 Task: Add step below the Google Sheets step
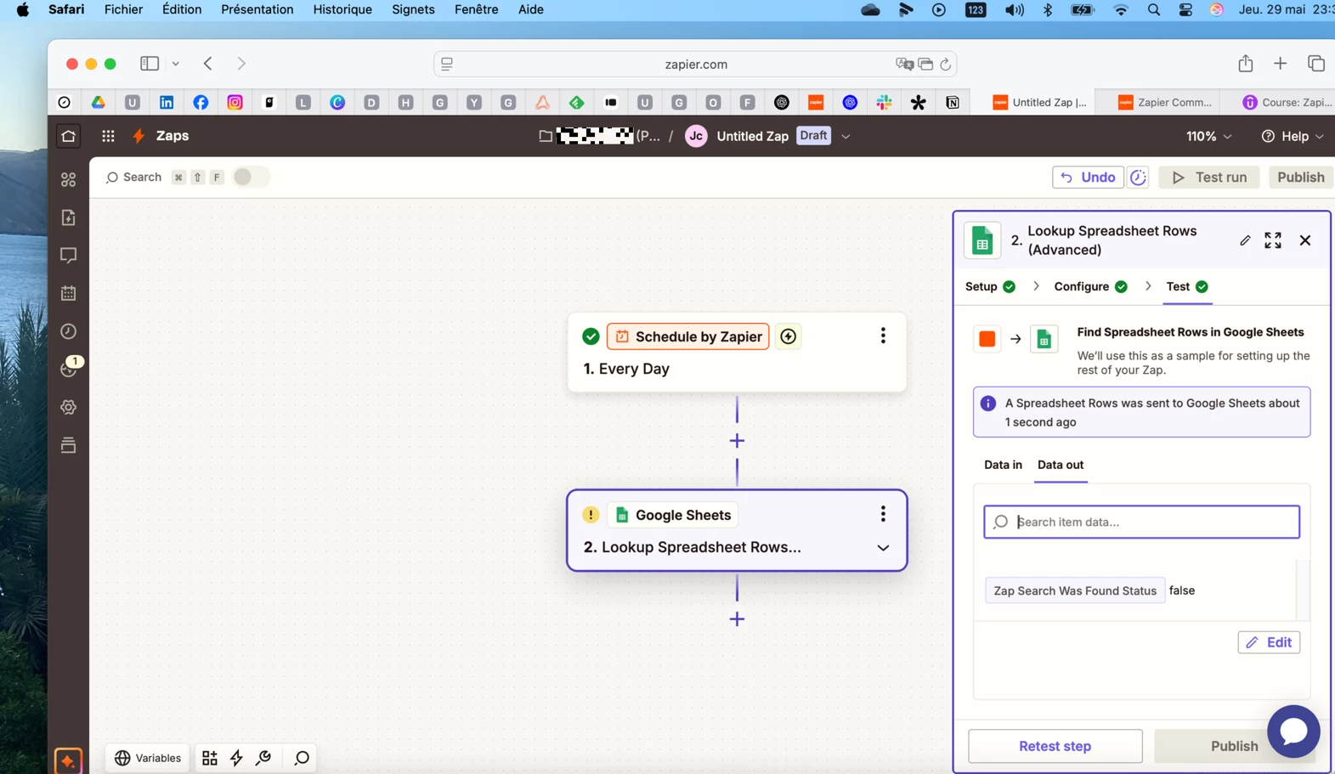coord(737,619)
